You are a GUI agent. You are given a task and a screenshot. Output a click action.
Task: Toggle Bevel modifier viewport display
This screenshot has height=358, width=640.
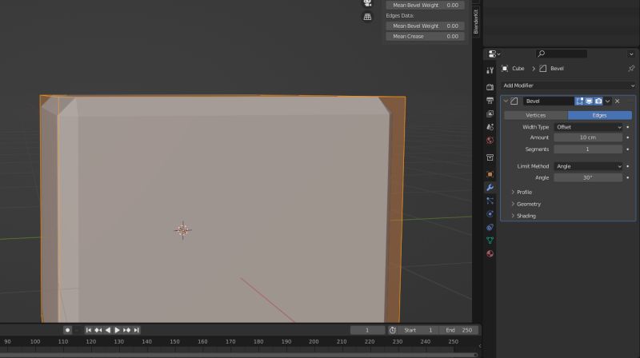(x=589, y=101)
